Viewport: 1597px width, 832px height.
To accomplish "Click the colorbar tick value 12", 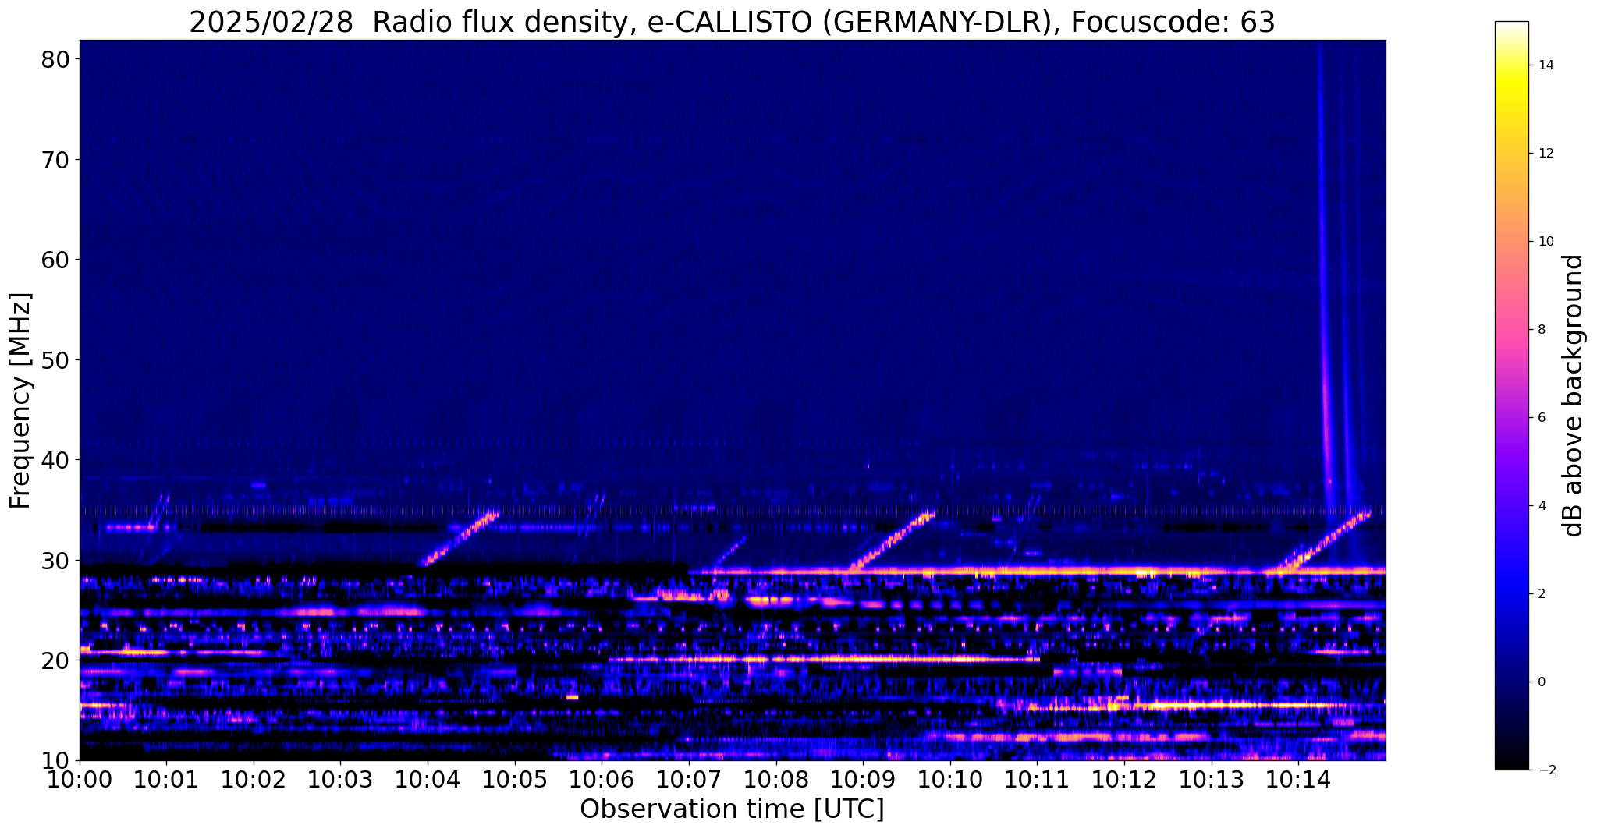I will click(1546, 154).
